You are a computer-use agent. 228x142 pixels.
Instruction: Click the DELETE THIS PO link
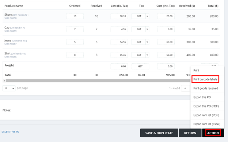10,132
